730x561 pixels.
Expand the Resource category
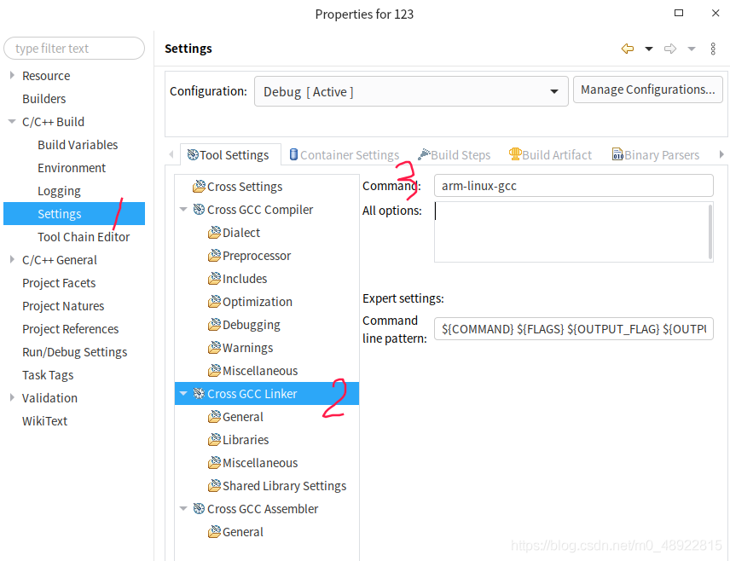pyautogui.click(x=12, y=76)
